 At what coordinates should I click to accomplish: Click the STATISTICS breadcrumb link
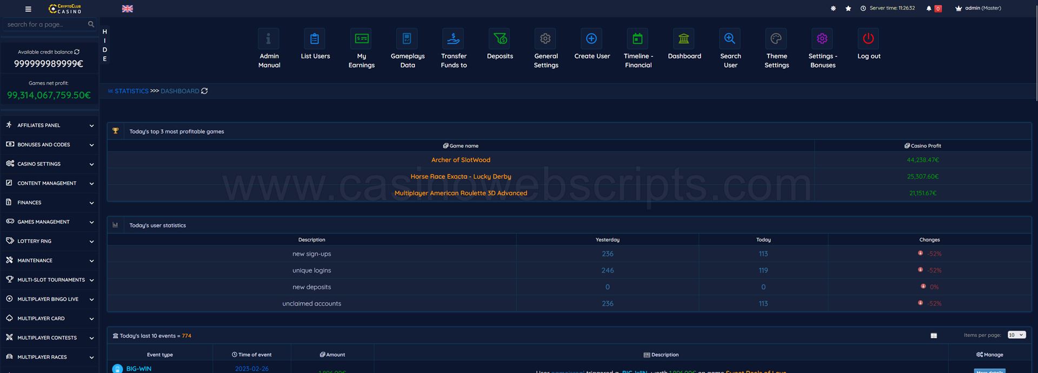click(131, 91)
